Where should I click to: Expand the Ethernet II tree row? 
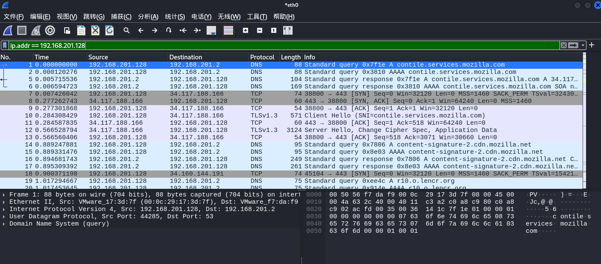click(x=4, y=202)
